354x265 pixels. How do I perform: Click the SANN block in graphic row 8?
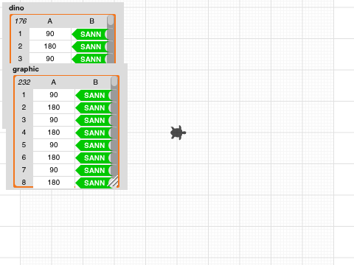[94, 183]
